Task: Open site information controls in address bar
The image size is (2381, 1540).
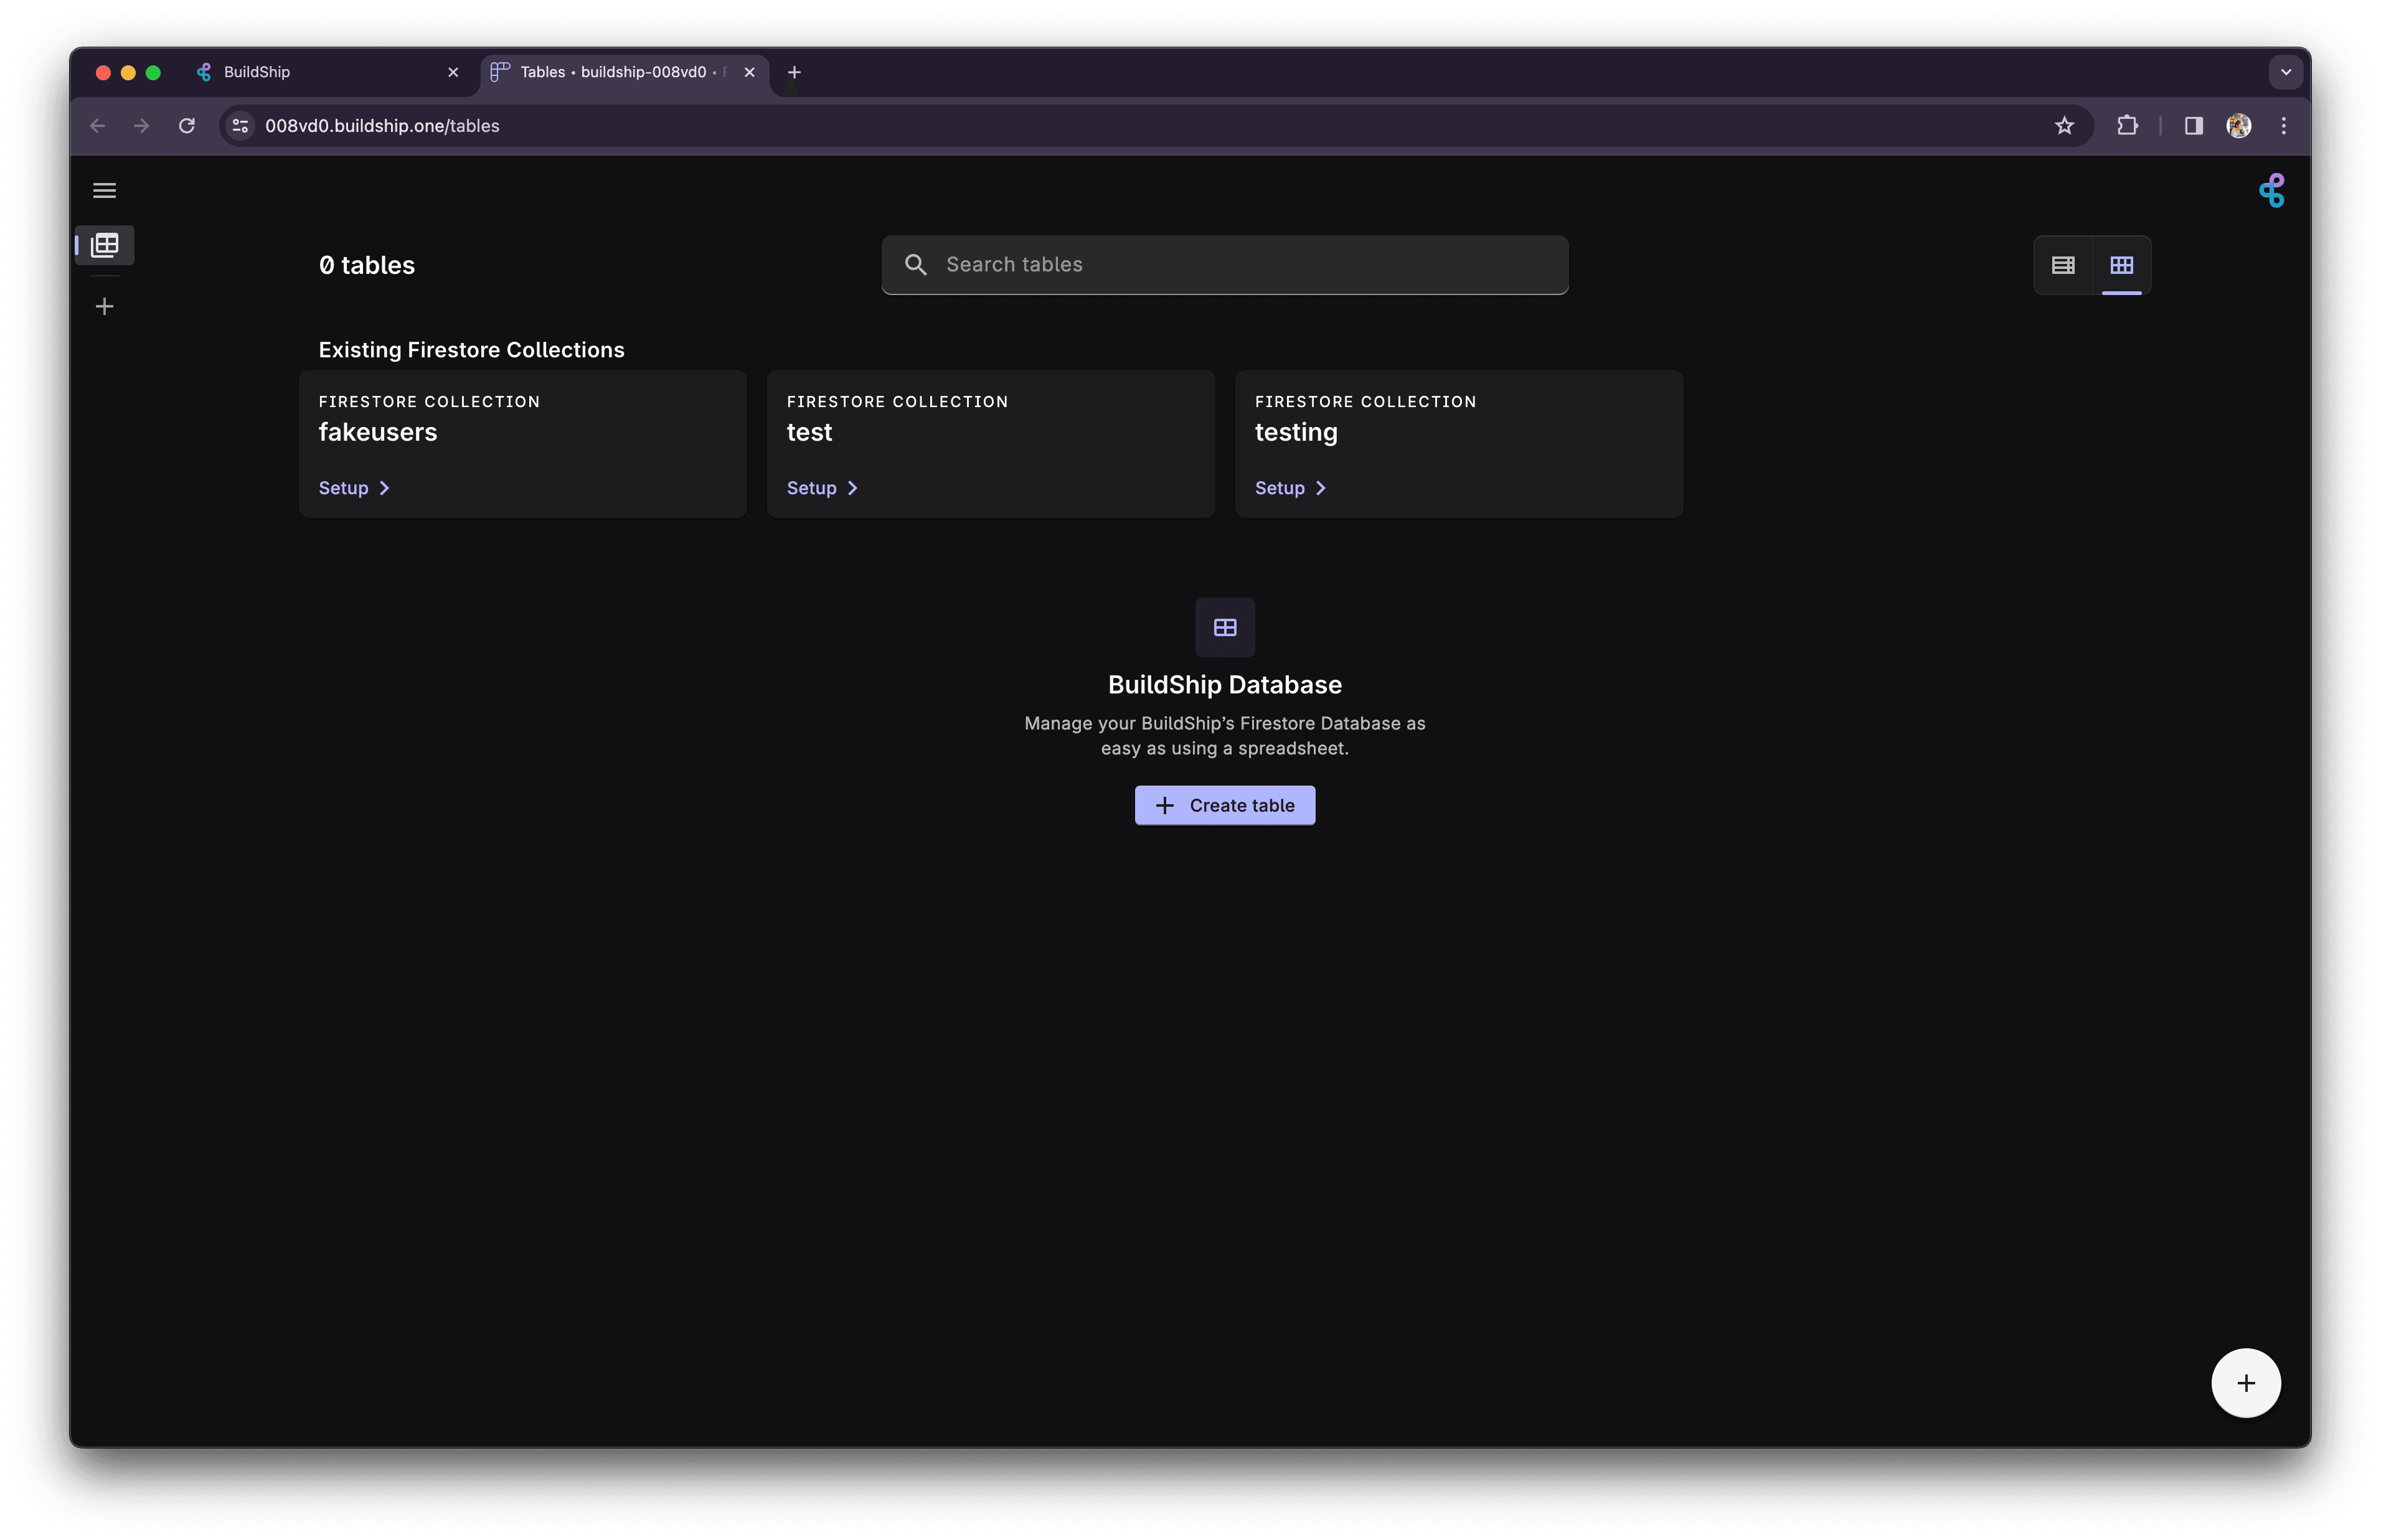Action: 240,126
